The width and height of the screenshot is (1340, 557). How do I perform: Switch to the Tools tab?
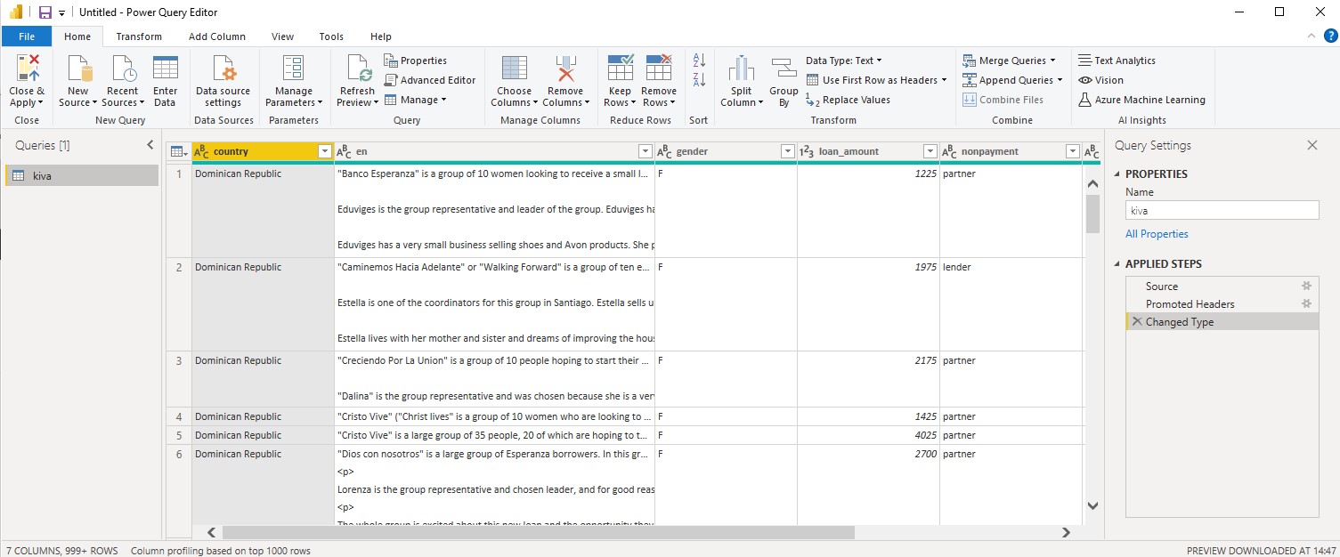(331, 36)
